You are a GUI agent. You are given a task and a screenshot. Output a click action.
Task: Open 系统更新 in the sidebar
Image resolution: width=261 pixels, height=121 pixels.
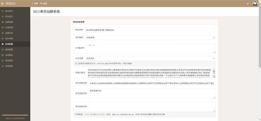15,66
